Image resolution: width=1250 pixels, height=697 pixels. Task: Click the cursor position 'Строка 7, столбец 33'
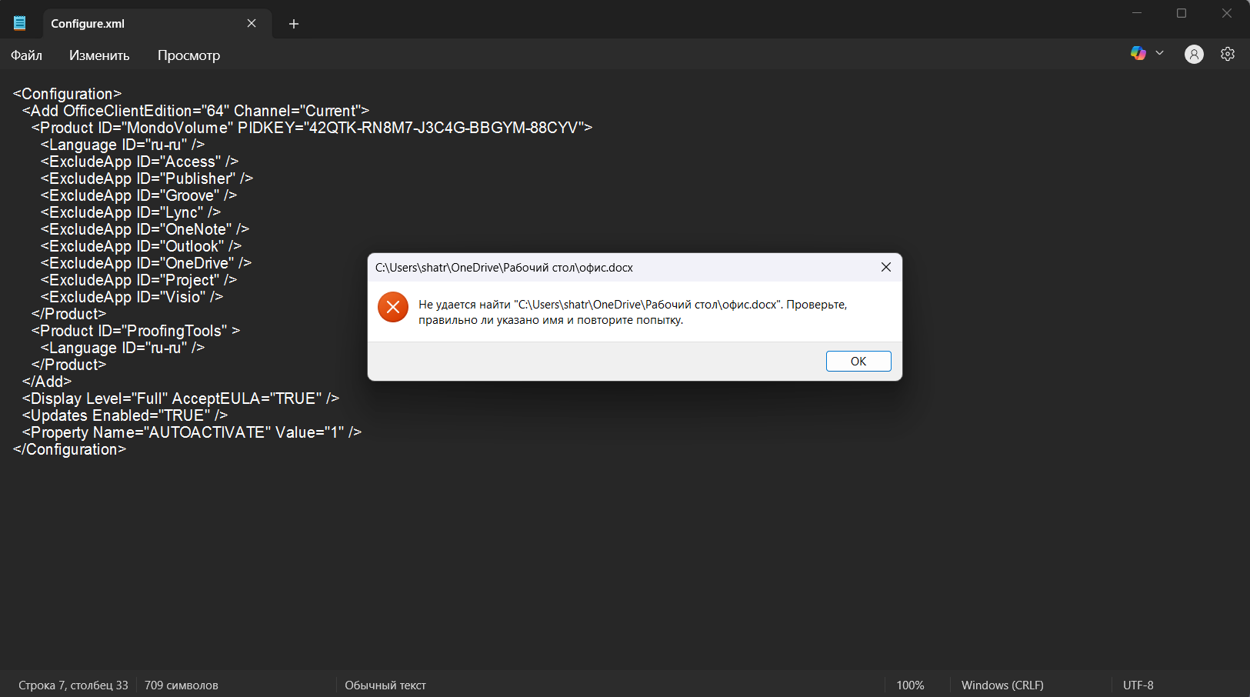coord(73,685)
